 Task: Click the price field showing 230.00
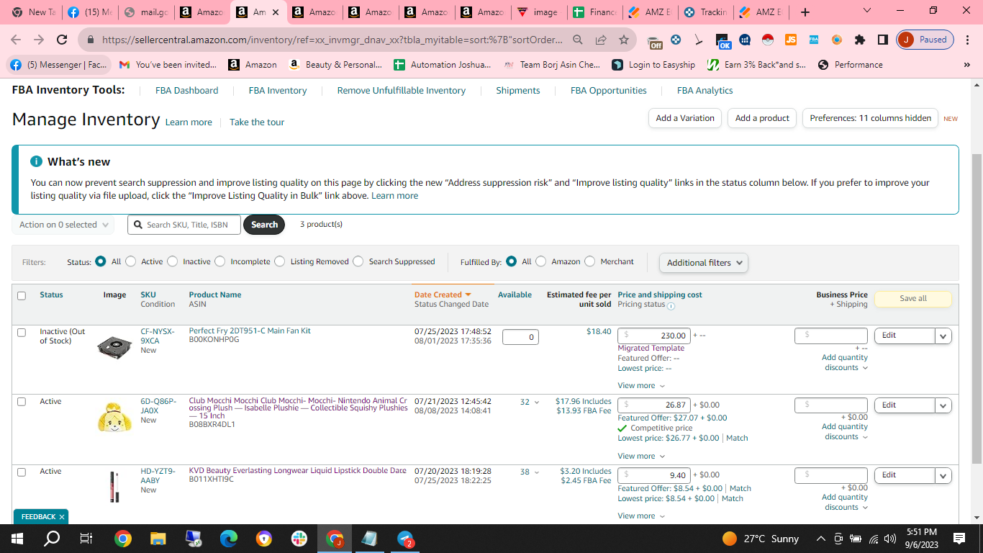tap(654, 336)
